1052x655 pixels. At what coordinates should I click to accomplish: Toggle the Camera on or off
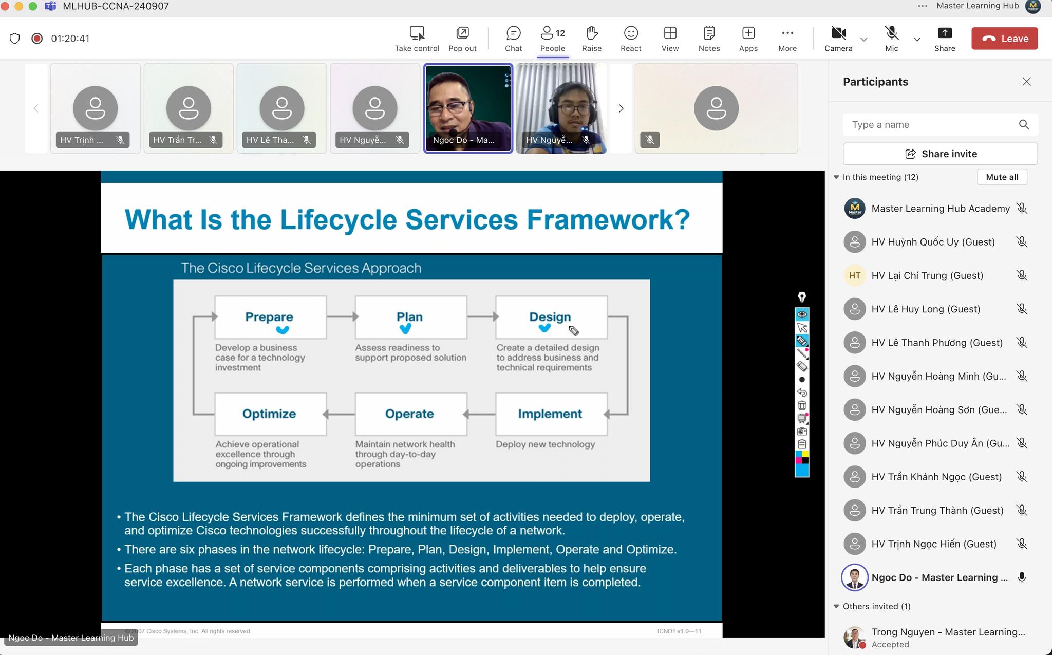pos(838,39)
